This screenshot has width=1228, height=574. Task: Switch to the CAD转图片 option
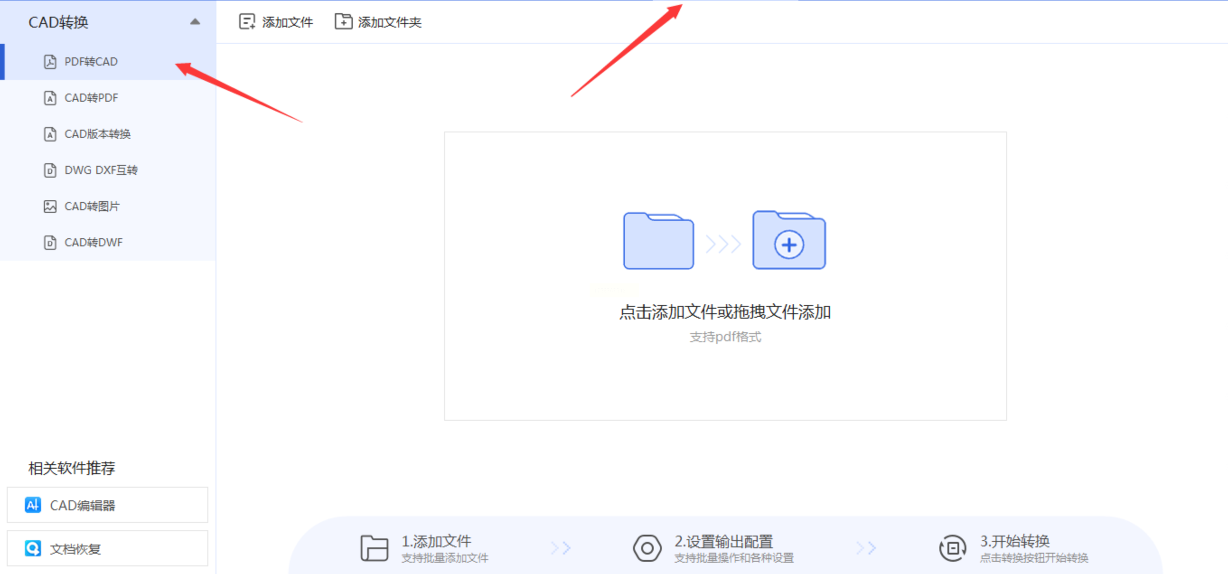(108, 207)
